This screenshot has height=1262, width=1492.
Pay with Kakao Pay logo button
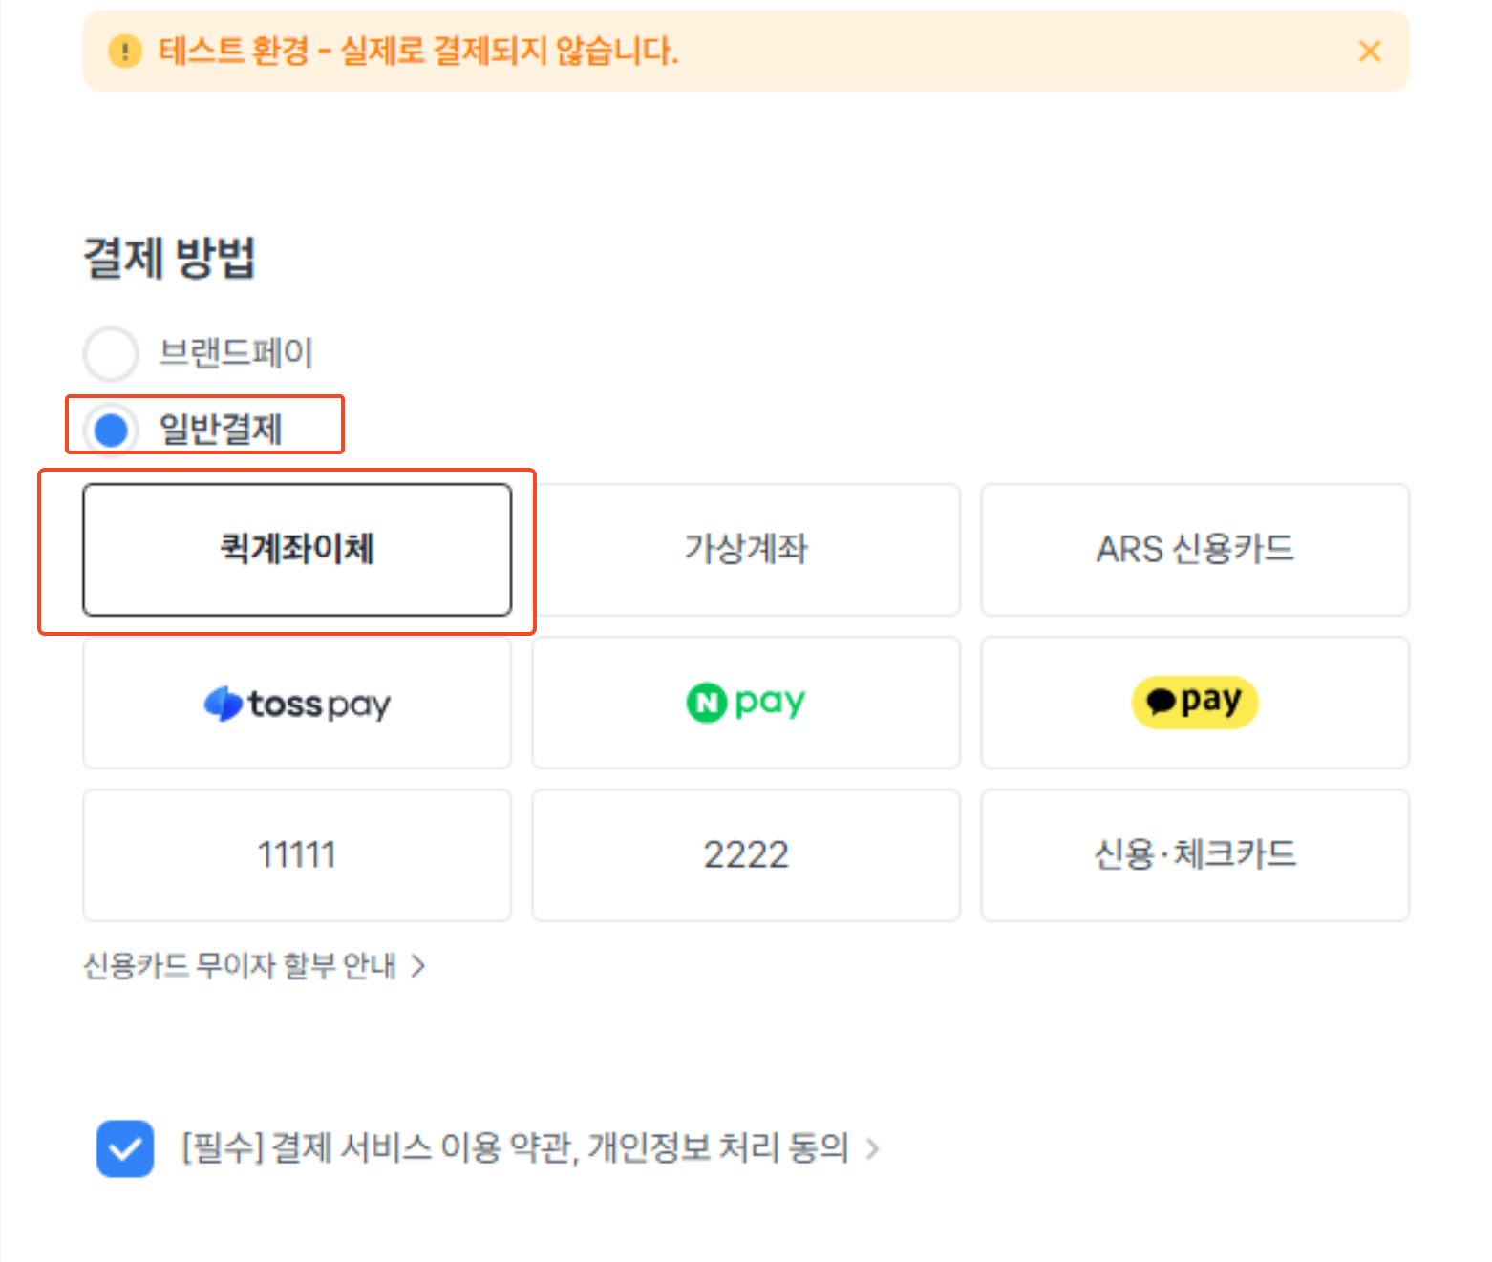1195,704
